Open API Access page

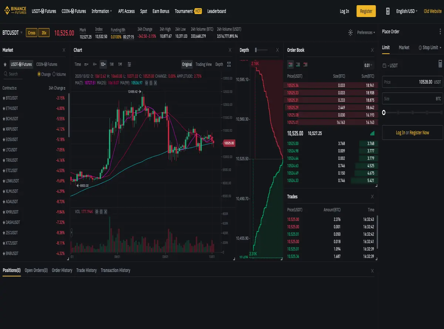[127, 11]
